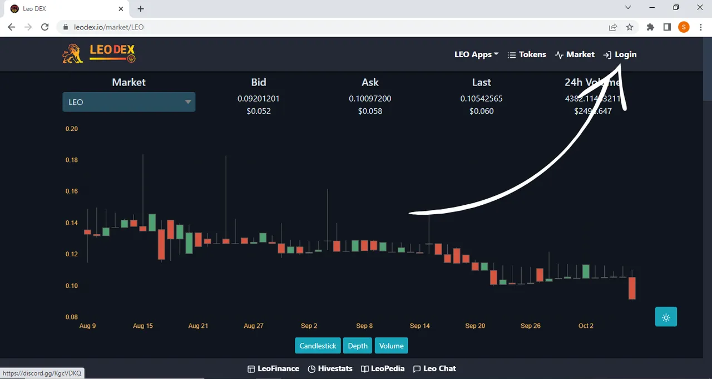This screenshot has width=712, height=379.
Task: Switch chart to Volume view
Action: pyautogui.click(x=392, y=346)
